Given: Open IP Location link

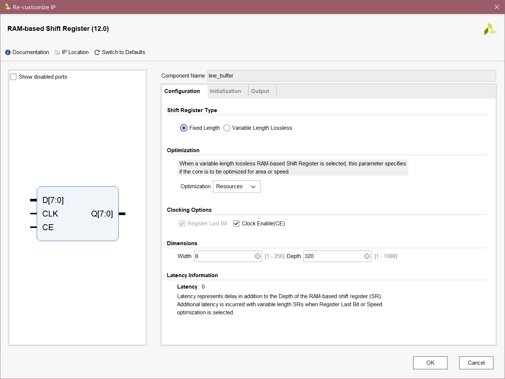Looking at the screenshot, I should 75,52.
